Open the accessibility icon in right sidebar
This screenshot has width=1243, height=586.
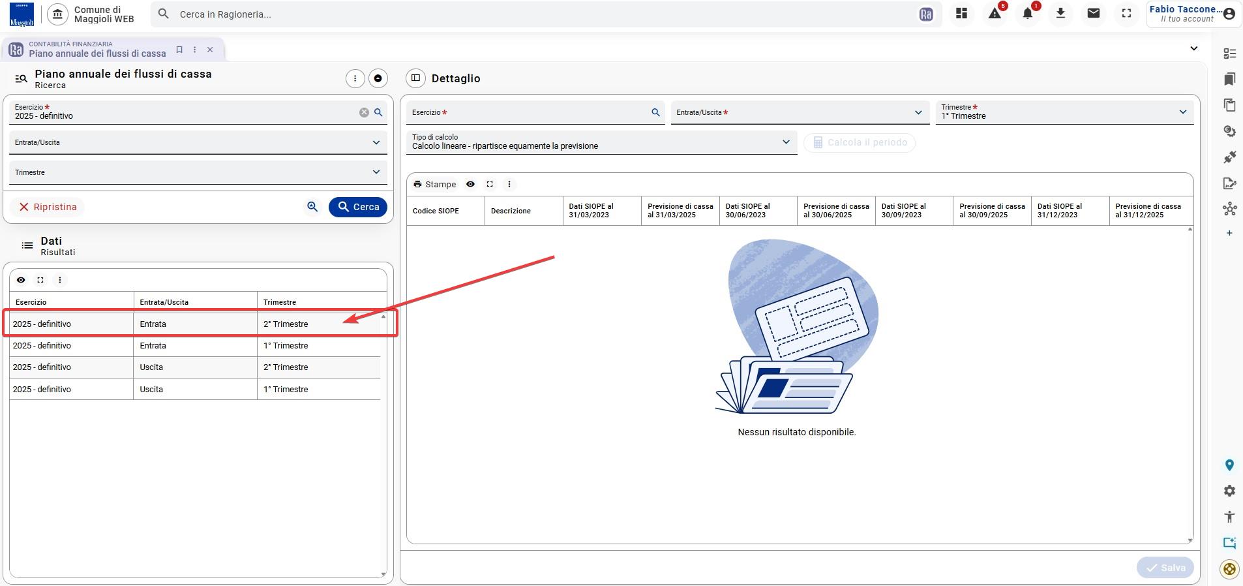pos(1229,517)
